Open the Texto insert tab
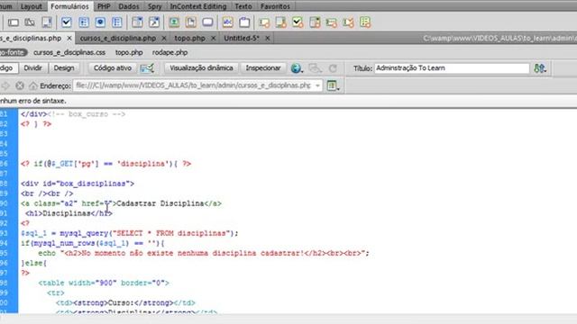Screen dimensions: 577x324 (243, 6)
